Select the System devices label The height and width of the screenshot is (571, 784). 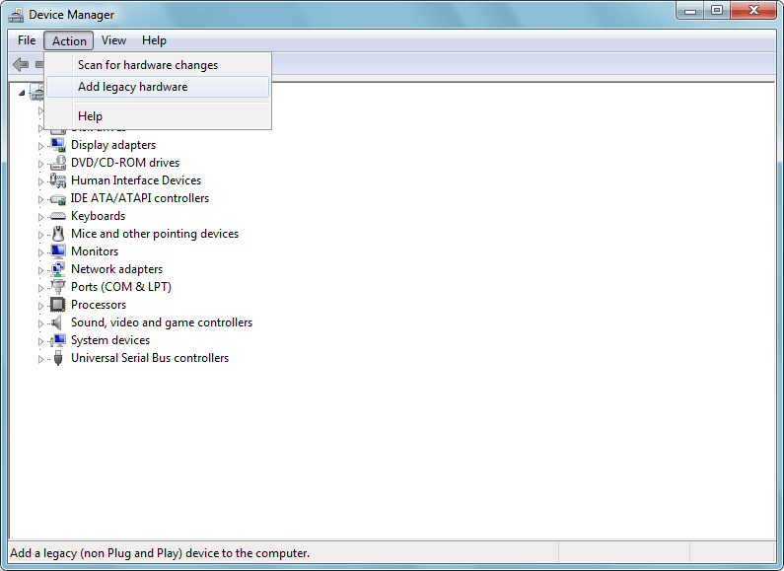coord(110,340)
